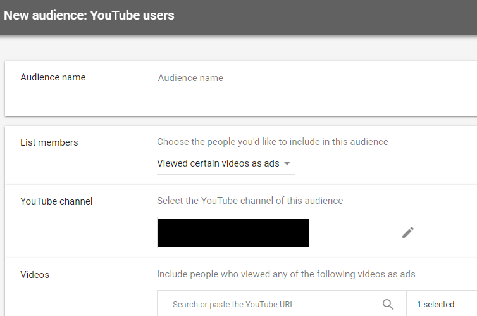Viewport: 477px width, 316px height.
Task: Click the 'Videos' row label
Action: point(35,275)
